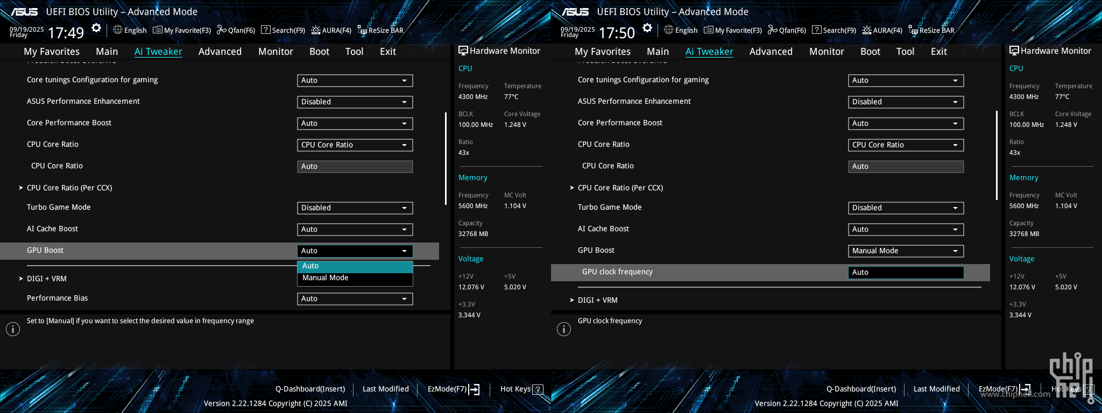Open My Favorite(F3) in right screen
The width and height of the screenshot is (1102, 413).
(733, 31)
